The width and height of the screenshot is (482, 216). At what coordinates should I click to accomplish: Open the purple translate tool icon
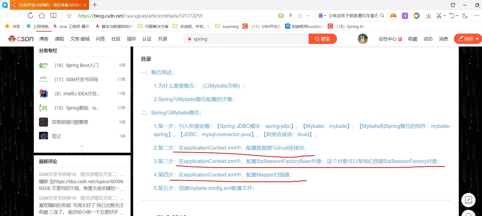click(x=405, y=16)
